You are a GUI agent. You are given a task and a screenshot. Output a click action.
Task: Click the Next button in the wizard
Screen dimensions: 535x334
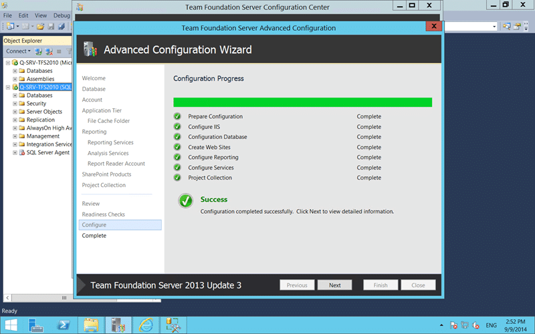335,285
